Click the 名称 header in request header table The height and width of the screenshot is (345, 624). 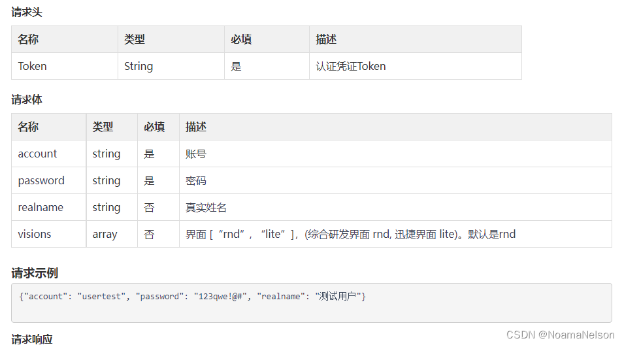(65, 39)
